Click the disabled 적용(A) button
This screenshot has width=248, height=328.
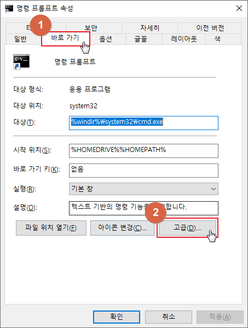(x=220, y=317)
